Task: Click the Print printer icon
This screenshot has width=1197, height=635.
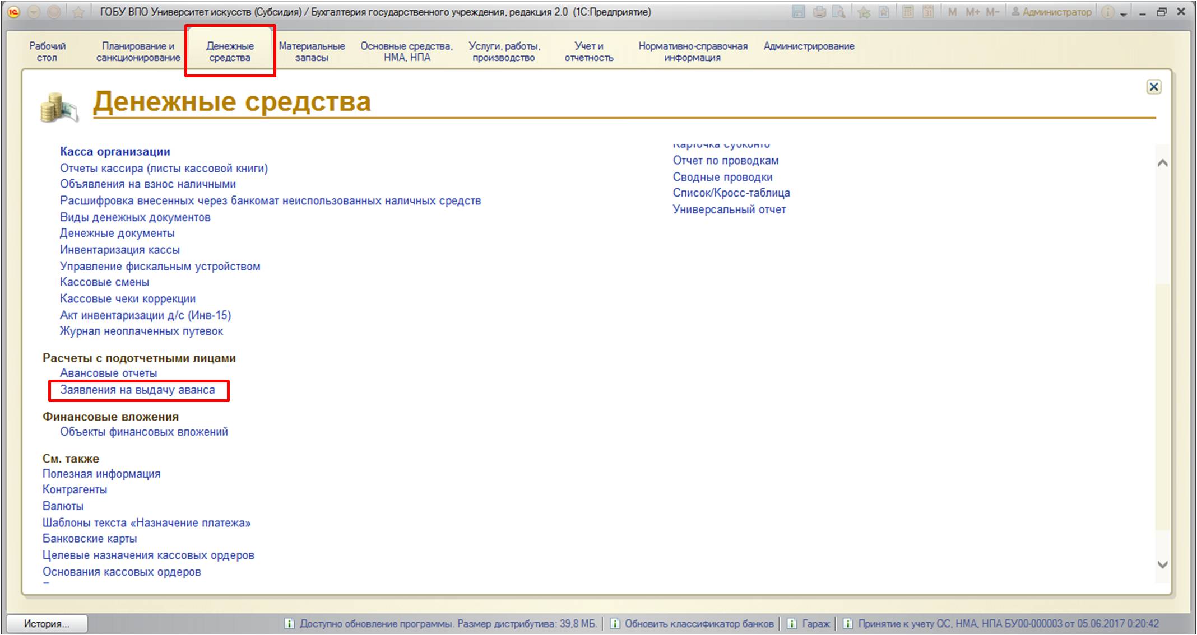Action: coord(819,12)
